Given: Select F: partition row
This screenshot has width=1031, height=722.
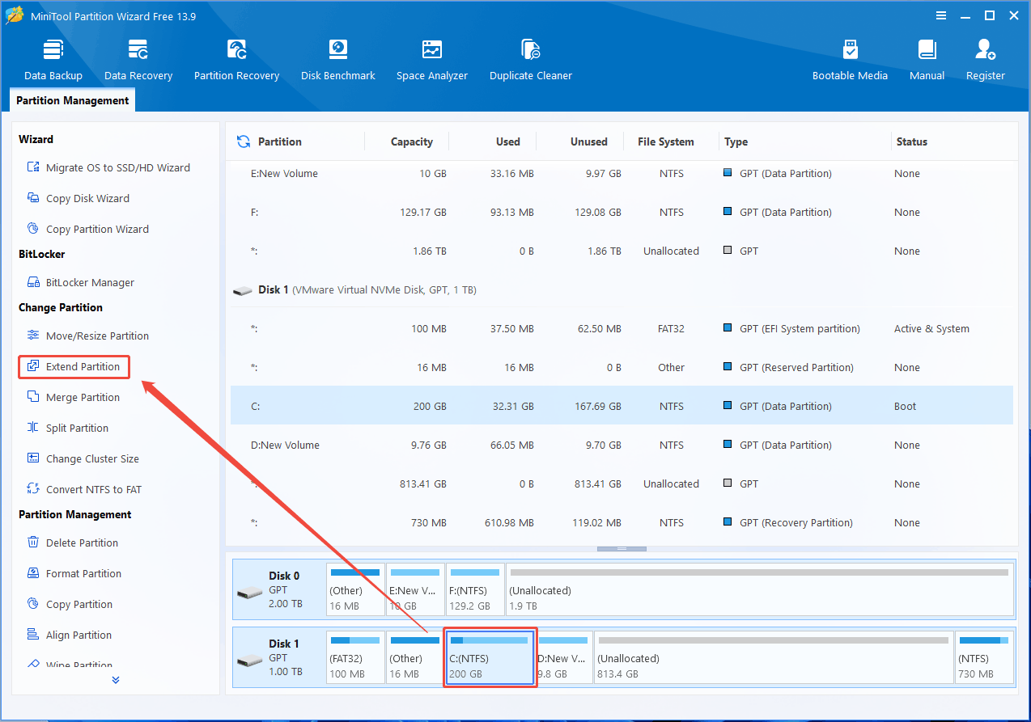Looking at the screenshot, I should 622,212.
